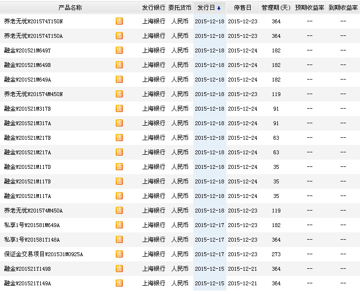Open product 融金W201521M117B
The width and height of the screenshot is (360, 294).
[27, 181]
